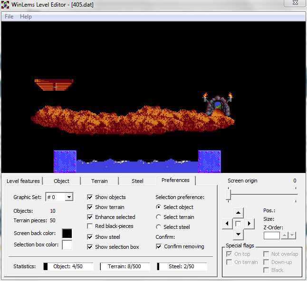The width and height of the screenshot is (307, 281).
Task: Open the Help menu
Action: 26,17
